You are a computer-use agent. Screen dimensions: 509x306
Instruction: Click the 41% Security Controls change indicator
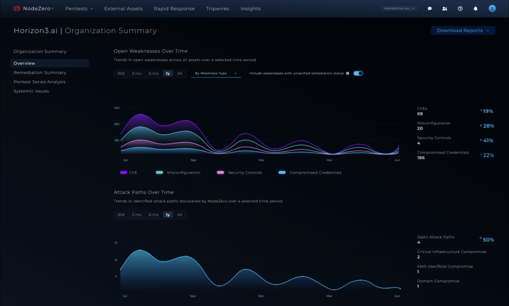pos(486,141)
